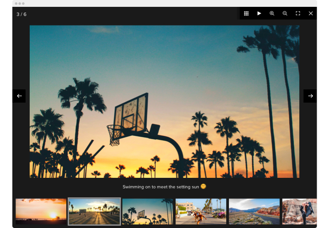329x228 pixels.
Task: Click the smiley emoji in the caption
Action: tap(203, 186)
